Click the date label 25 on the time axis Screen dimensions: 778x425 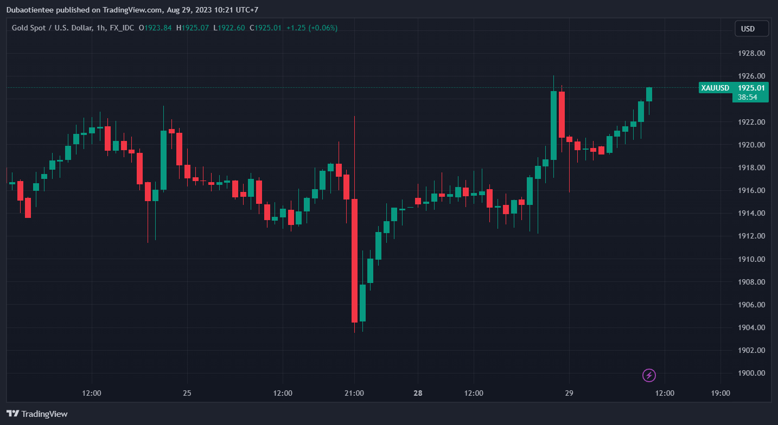tap(187, 393)
